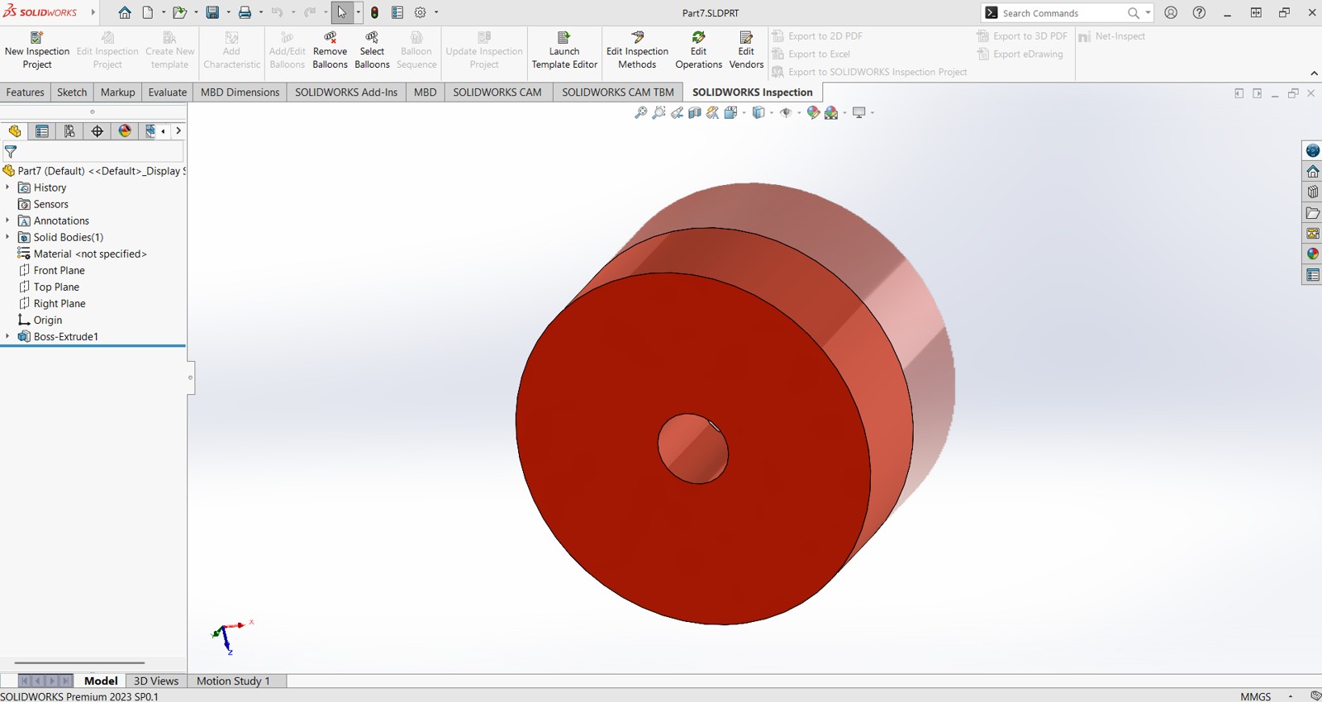
Task: Click the Apply Scene icon
Action: point(831,113)
